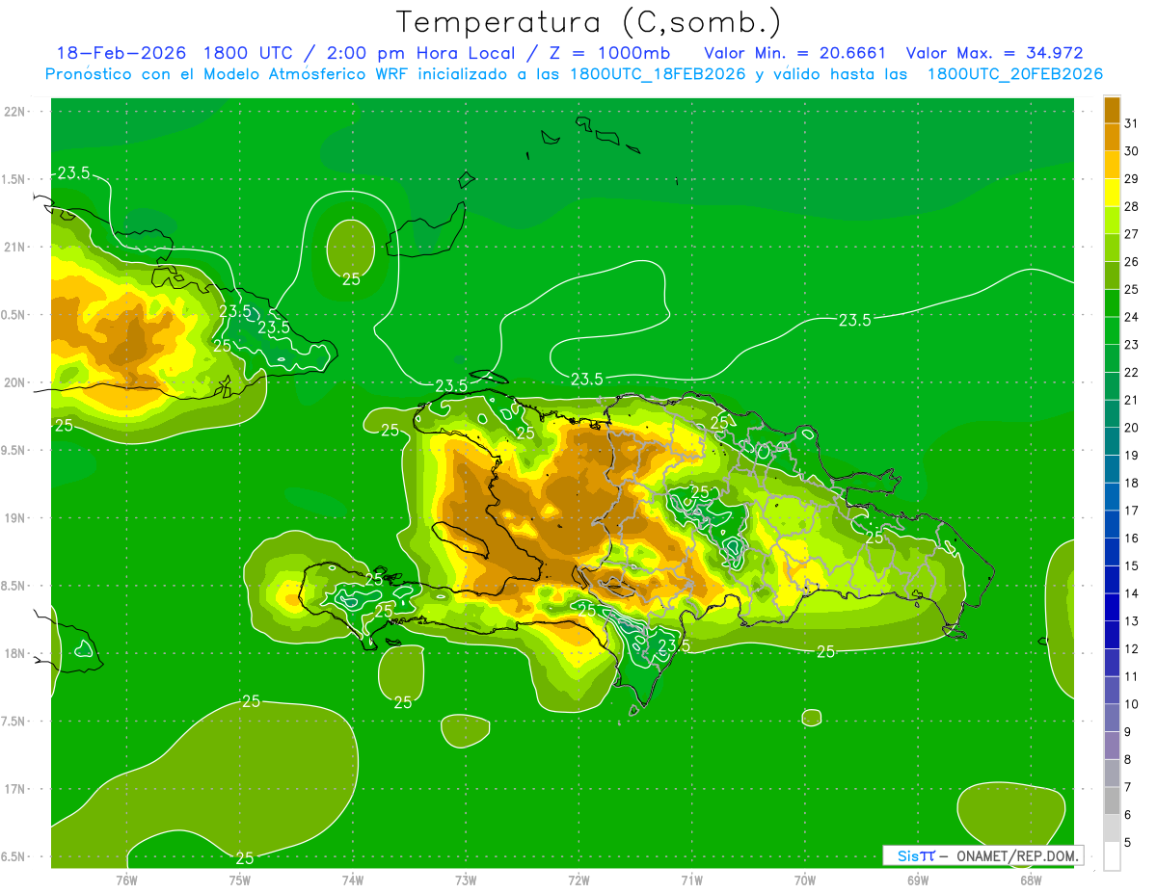Image resolution: width=1157 pixels, height=893 pixels.
Task: Click the color bar label '28'
Action: click(x=1132, y=206)
